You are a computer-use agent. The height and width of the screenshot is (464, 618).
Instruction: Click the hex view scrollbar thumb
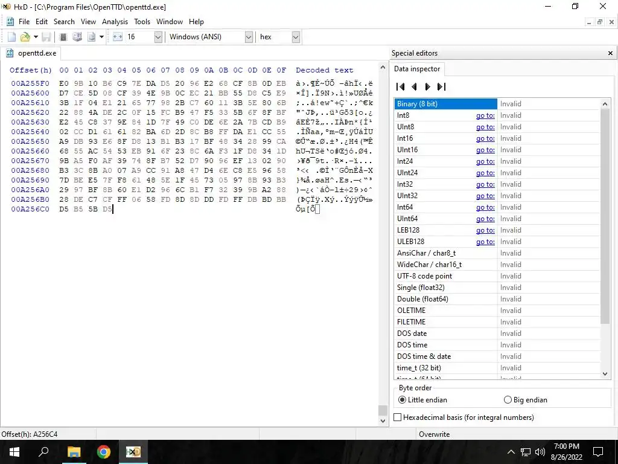tap(382, 410)
